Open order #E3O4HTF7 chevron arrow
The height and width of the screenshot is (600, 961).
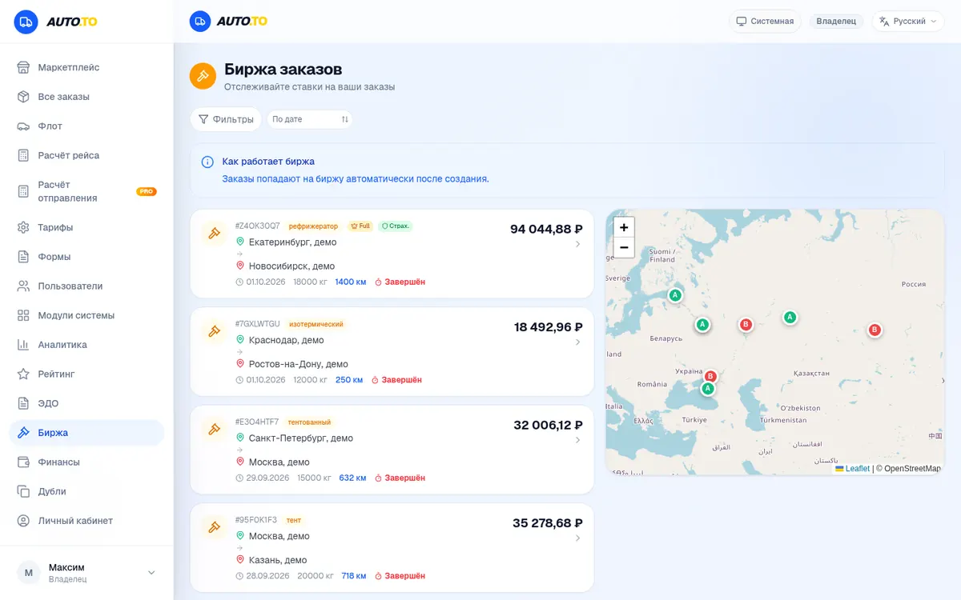[x=578, y=440]
